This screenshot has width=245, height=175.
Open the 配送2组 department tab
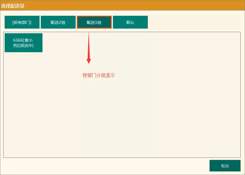coord(58,22)
